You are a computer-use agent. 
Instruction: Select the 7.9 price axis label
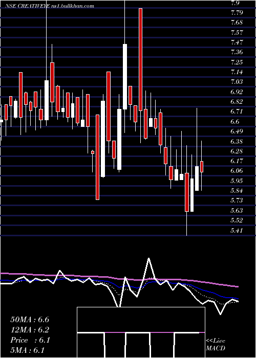pos(235,3)
